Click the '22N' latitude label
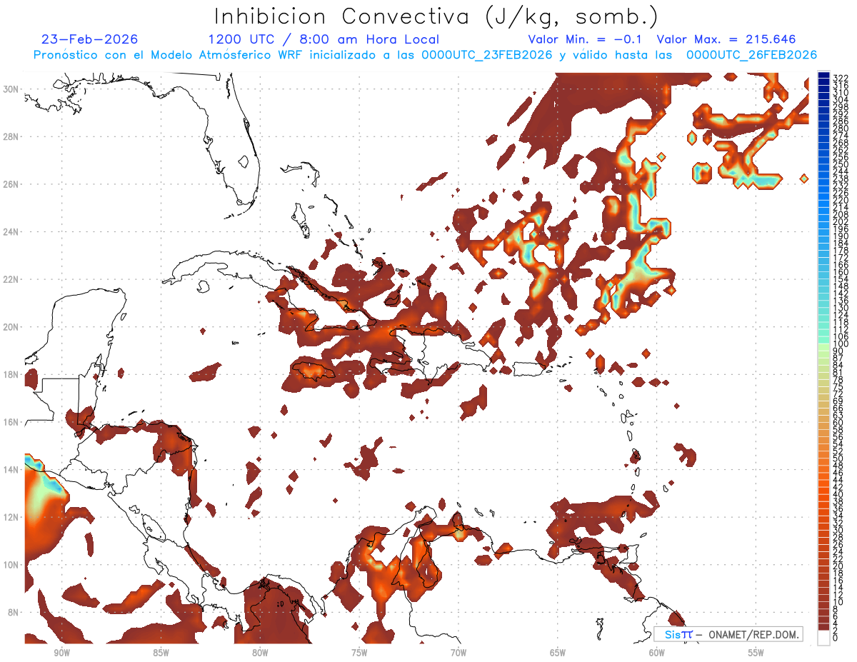Screen dimensions: 857x662 (11, 279)
